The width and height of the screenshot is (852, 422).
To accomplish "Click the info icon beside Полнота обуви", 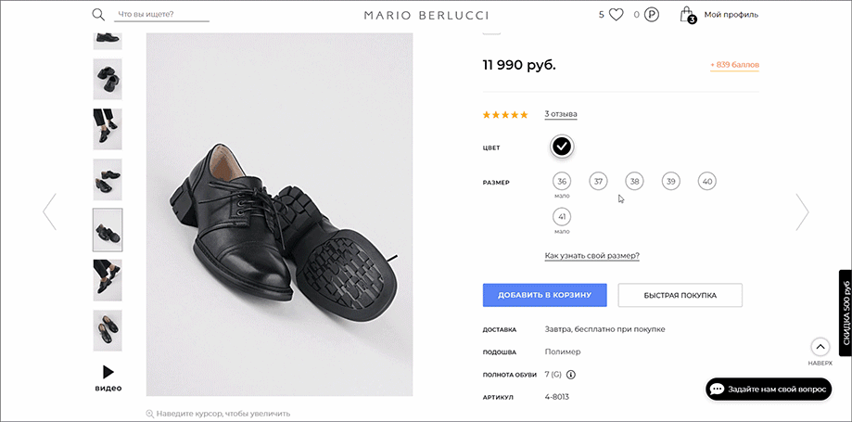I will click(570, 375).
